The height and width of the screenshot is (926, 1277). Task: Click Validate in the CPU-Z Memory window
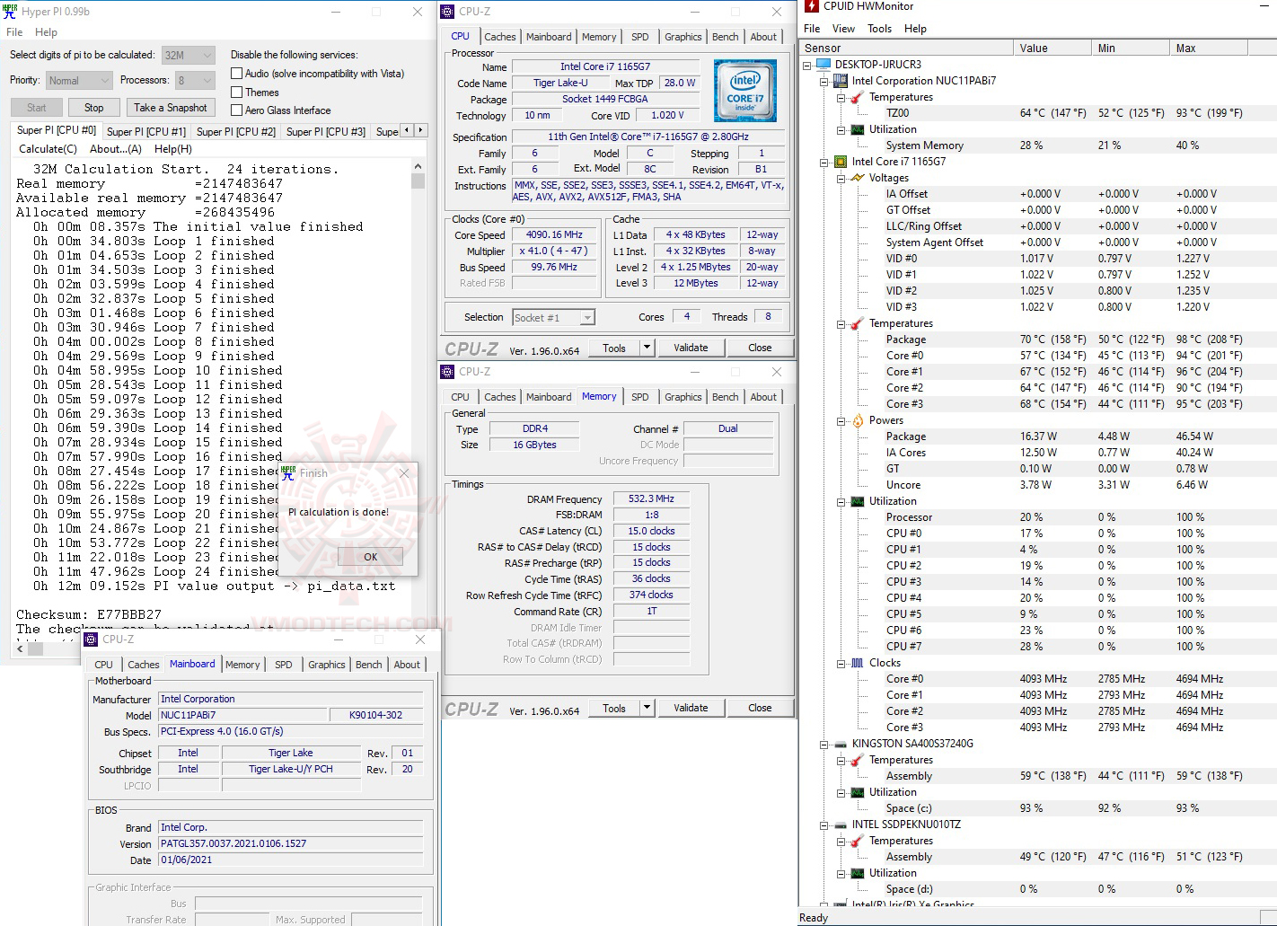[691, 708]
